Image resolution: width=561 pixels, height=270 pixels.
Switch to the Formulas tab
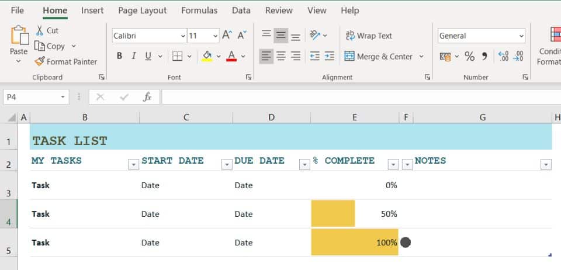coord(199,11)
